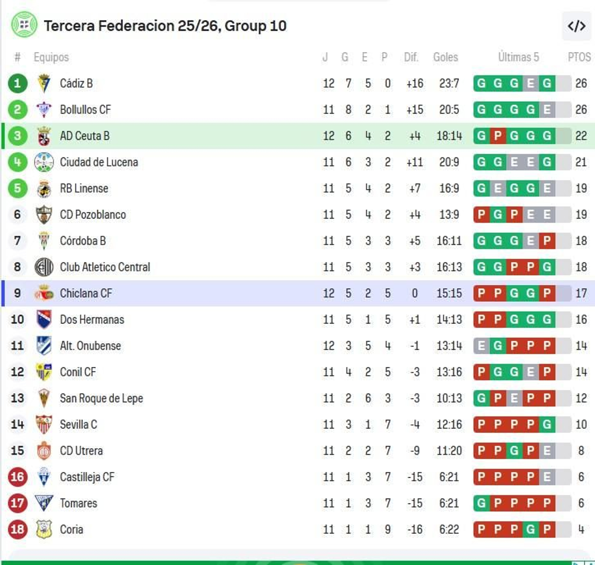Click the E result badge for Bollullos CF
Screen dimensions: 595x565
pyautogui.click(x=547, y=109)
